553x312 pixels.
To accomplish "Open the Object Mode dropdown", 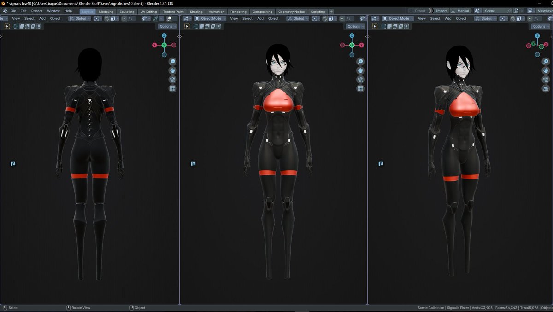I will click(210, 18).
